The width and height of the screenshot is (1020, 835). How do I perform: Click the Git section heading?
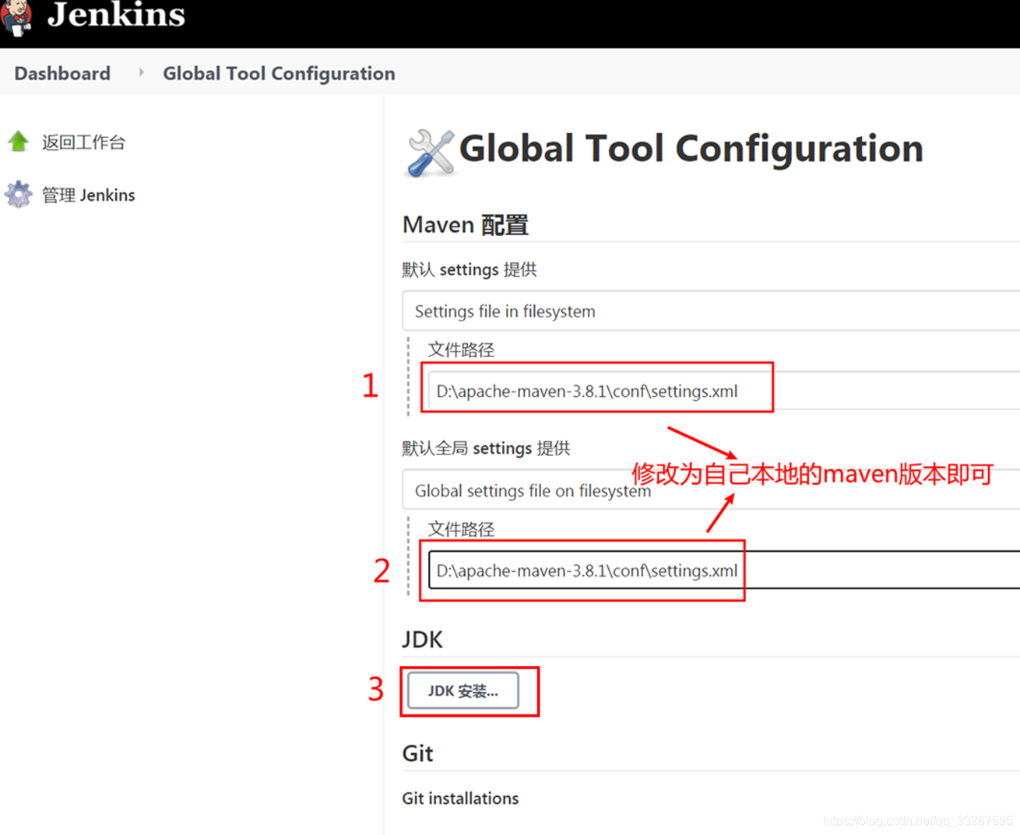click(417, 753)
